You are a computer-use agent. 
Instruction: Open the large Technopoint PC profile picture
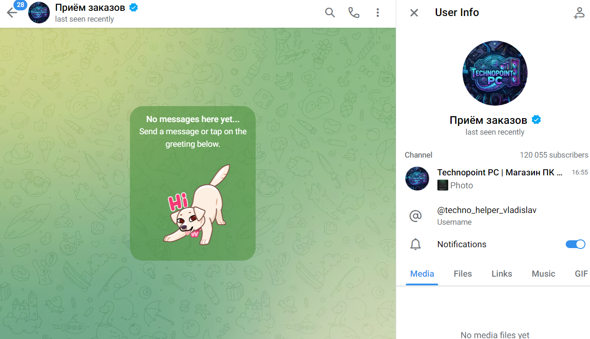pyautogui.click(x=495, y=74)
